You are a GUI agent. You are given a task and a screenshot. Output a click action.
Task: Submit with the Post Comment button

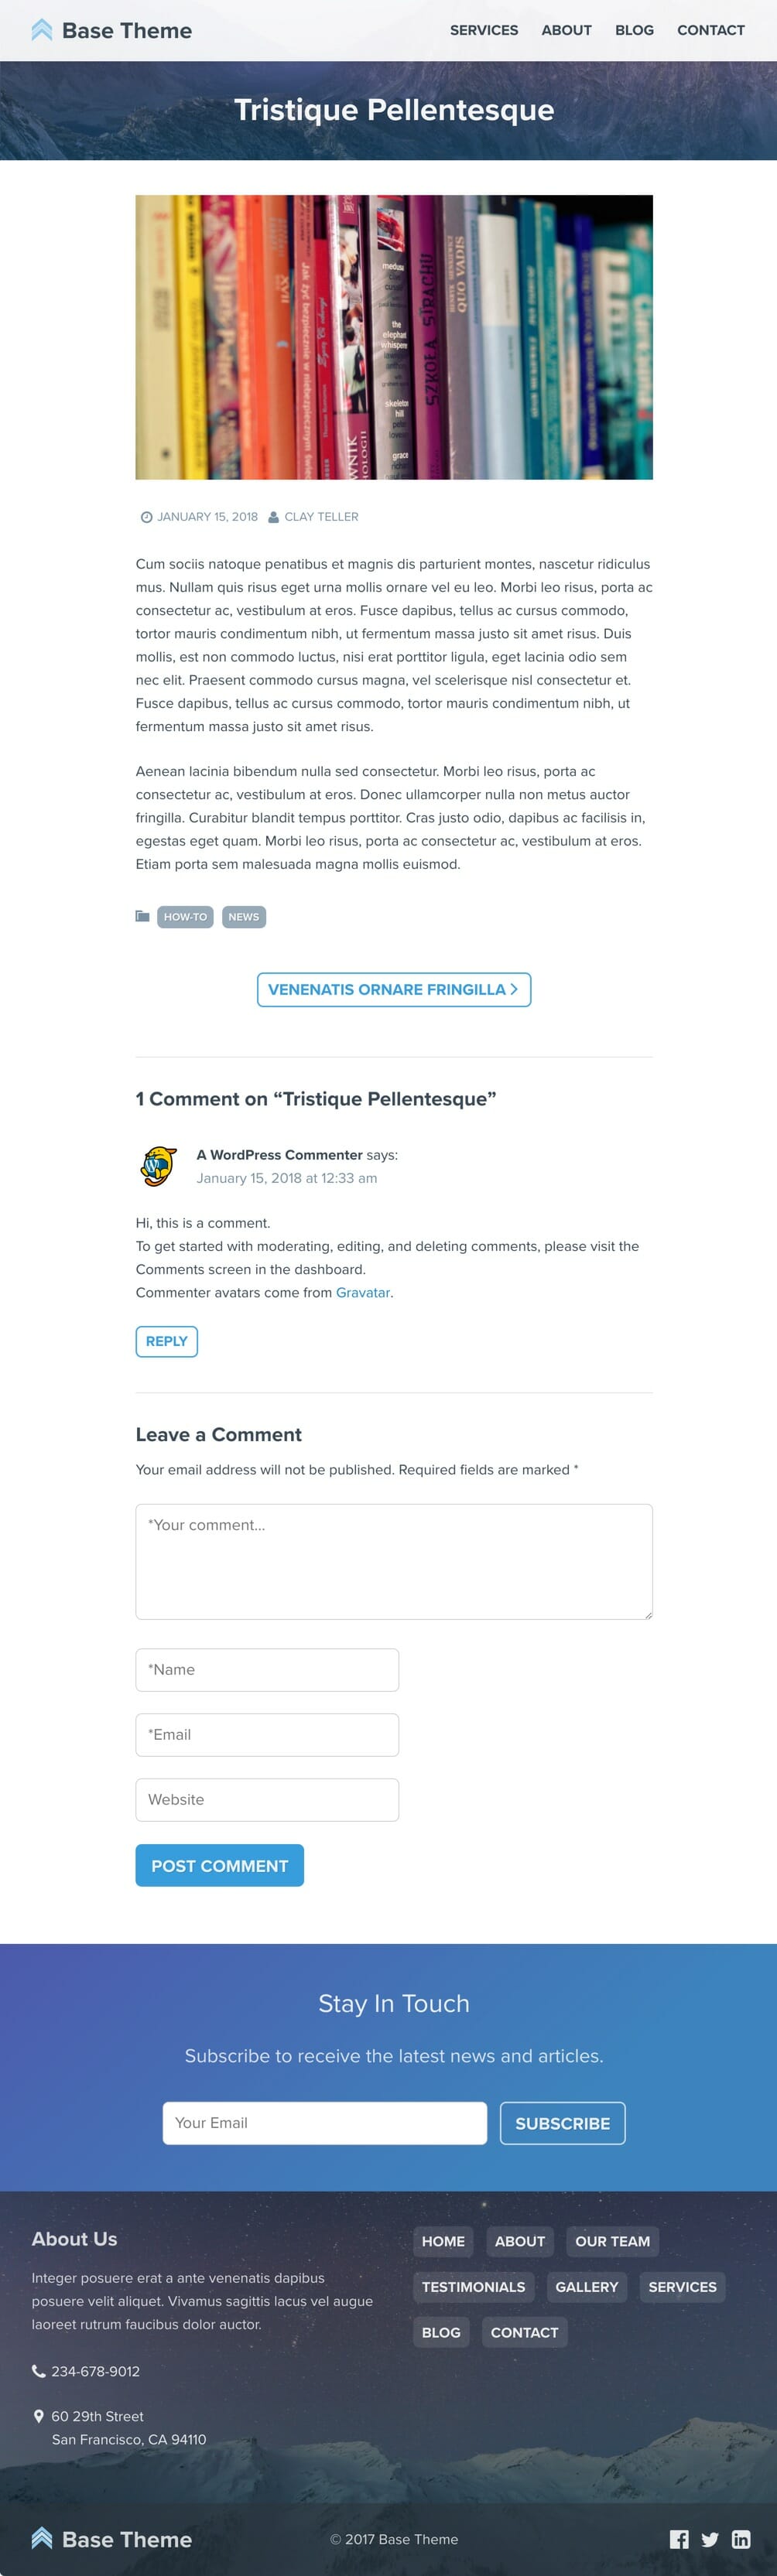click(x=219, y=1866)
